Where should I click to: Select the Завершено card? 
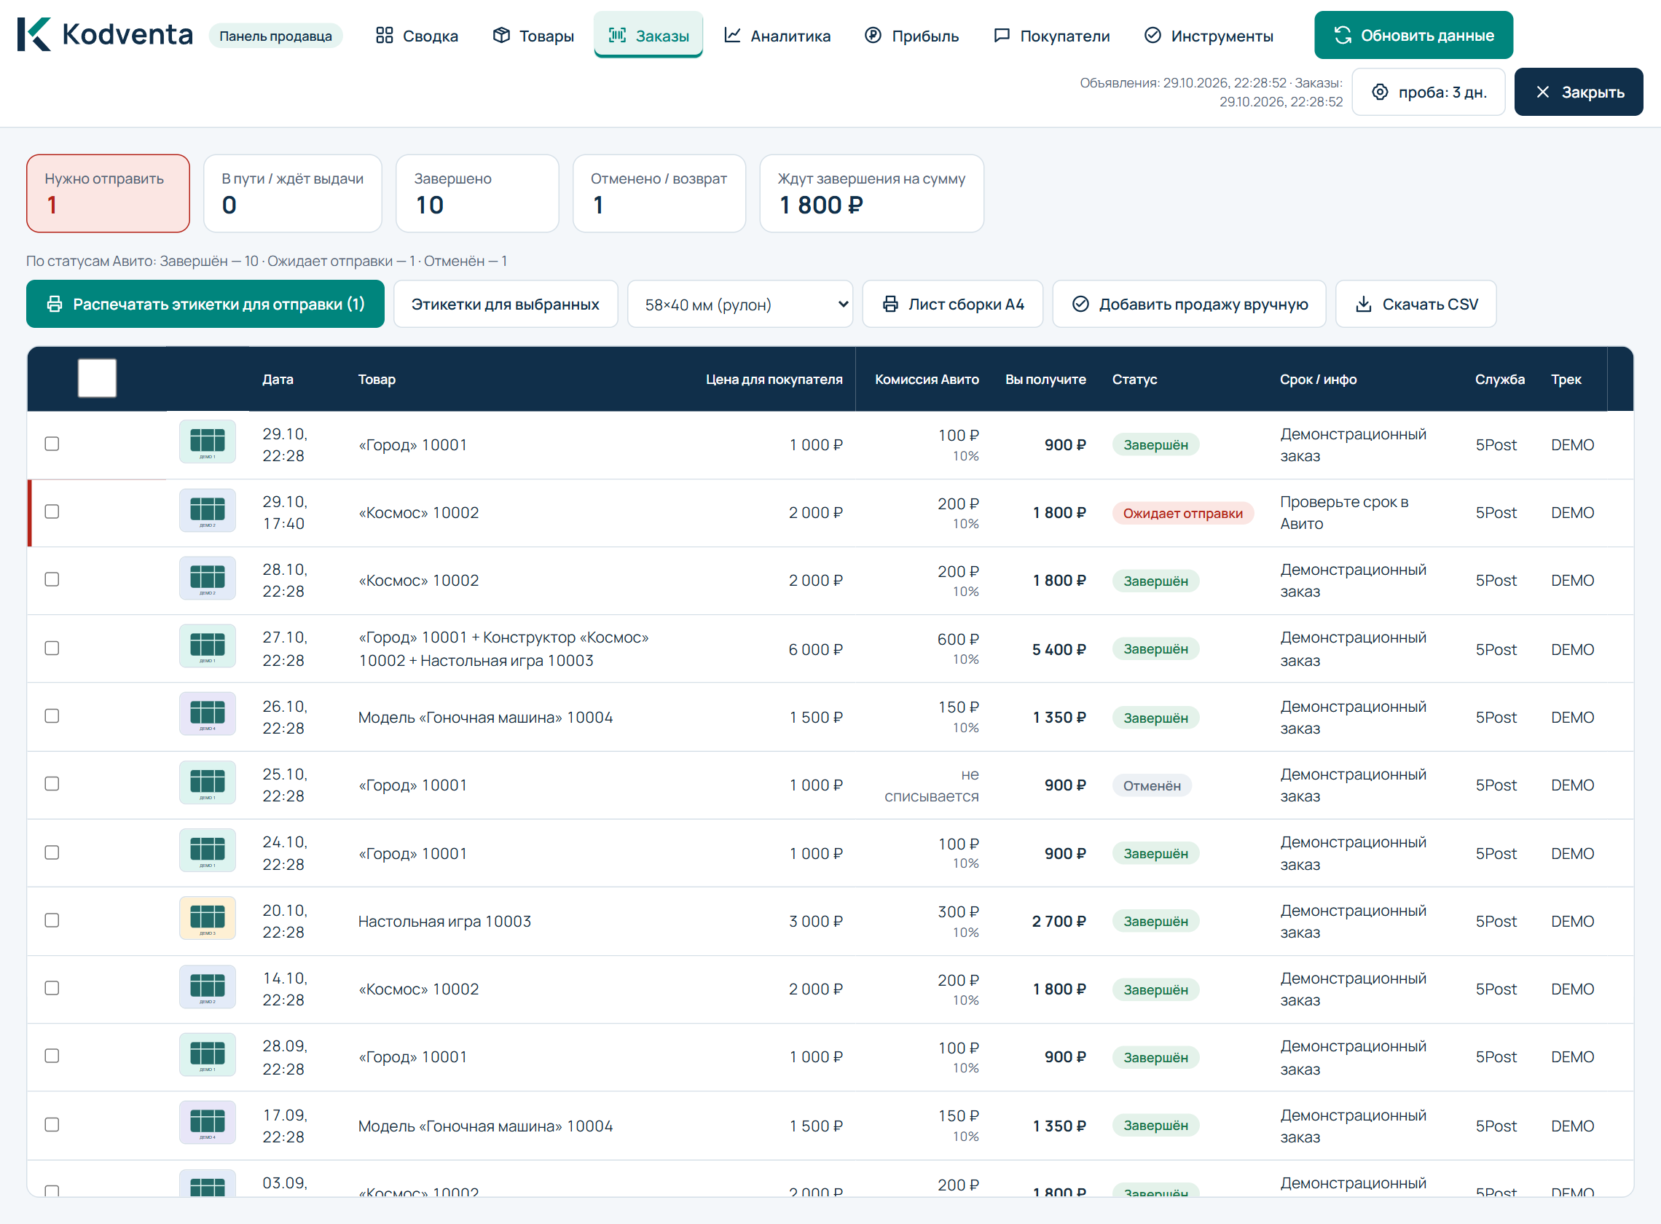(477, 193)
